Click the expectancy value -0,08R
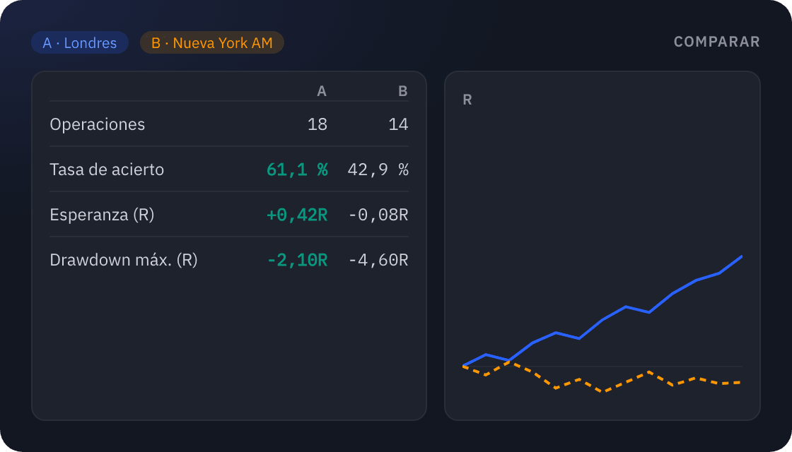 click(378, 215)
